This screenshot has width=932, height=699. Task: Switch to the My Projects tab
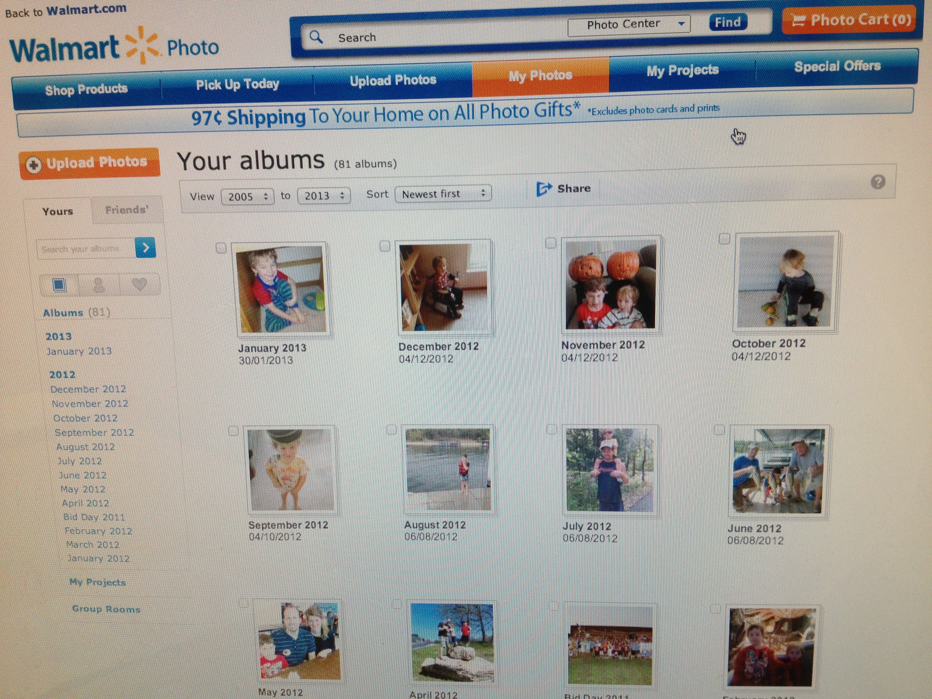click(682, 70)
